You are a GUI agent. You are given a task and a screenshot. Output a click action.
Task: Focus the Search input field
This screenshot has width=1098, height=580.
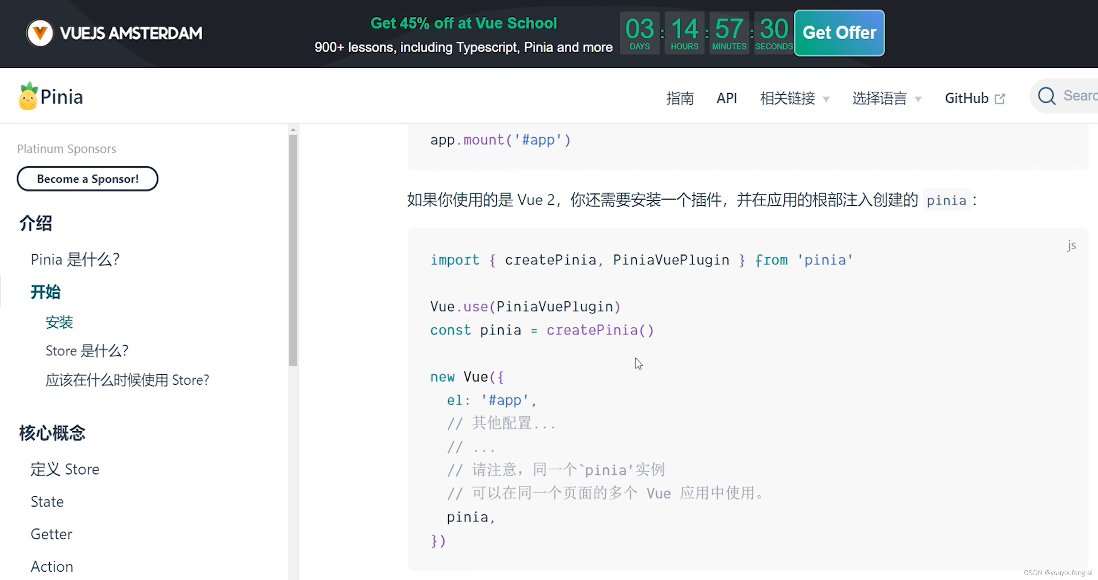(1064, 96)
